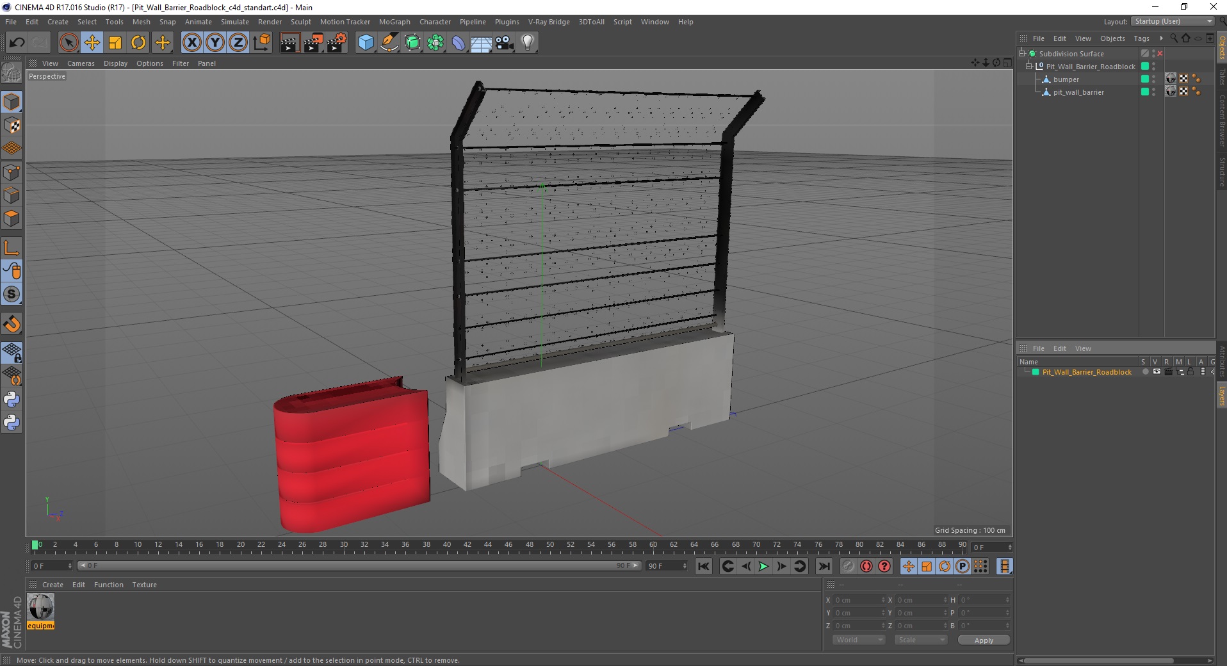Viewport: 1227px width, 666px height.
Task: Toggle Y axis lock
Action: pyautogui.click(x=215, y=43)
